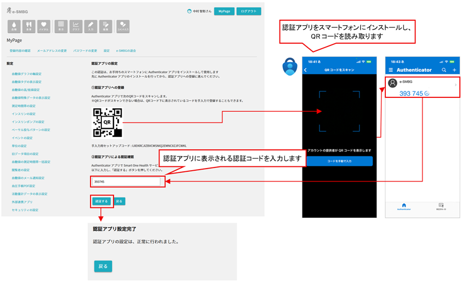Viewport: 462px width, 284px height.
Task: Tap コードを手動で入力 button in QR scanner
Action: 339,161
